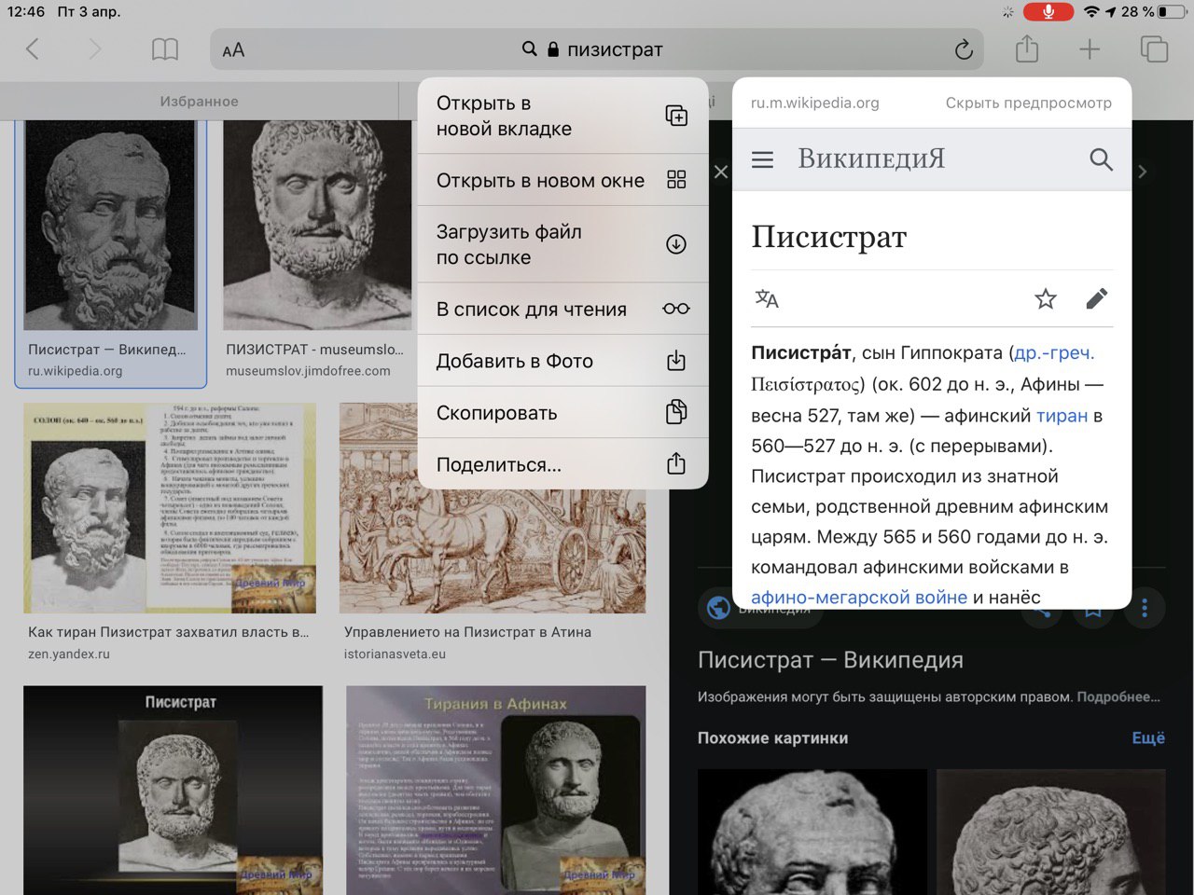
Task: Choose Открыть в новом окне
Action: [562, 180]
